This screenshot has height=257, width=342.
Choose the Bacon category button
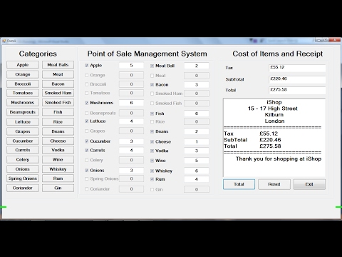click(x=58, y=84)
